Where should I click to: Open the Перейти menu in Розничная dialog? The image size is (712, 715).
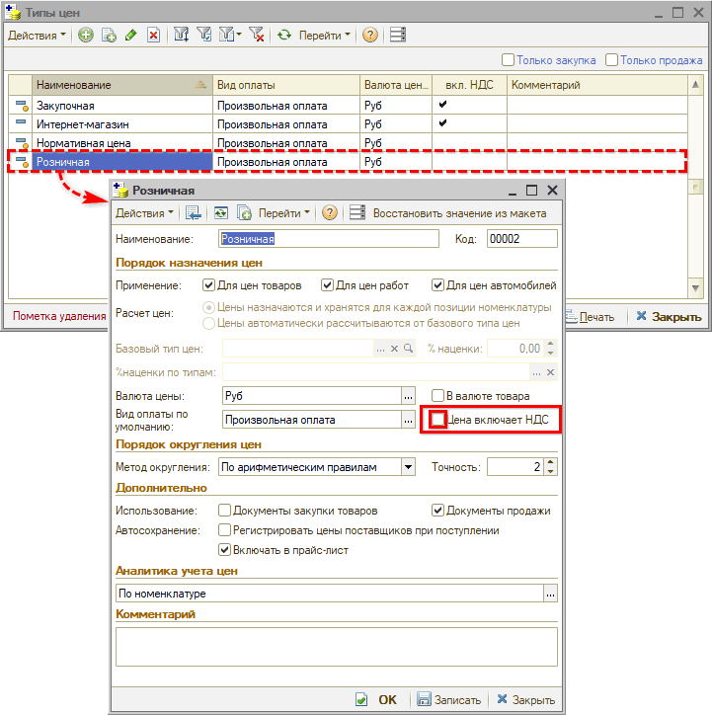click(283, 212)
